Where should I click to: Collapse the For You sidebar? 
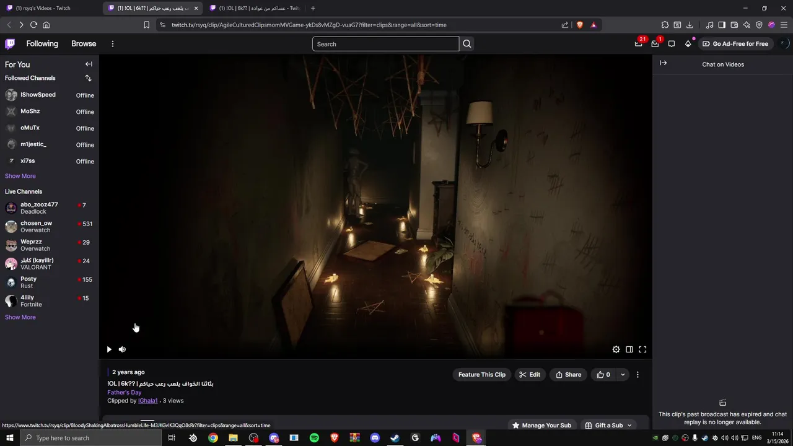(x=89, y=64)
